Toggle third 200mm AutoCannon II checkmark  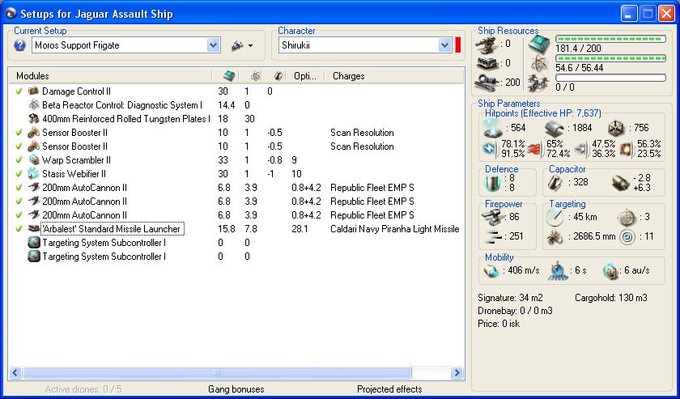[x=19, y=215]
